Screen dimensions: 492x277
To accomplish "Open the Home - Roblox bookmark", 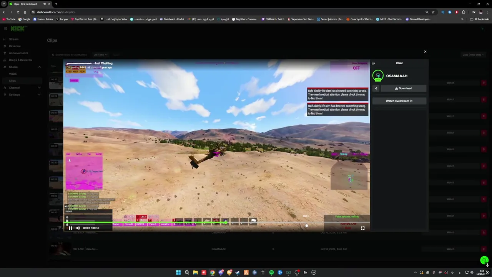I will [43, 19].
